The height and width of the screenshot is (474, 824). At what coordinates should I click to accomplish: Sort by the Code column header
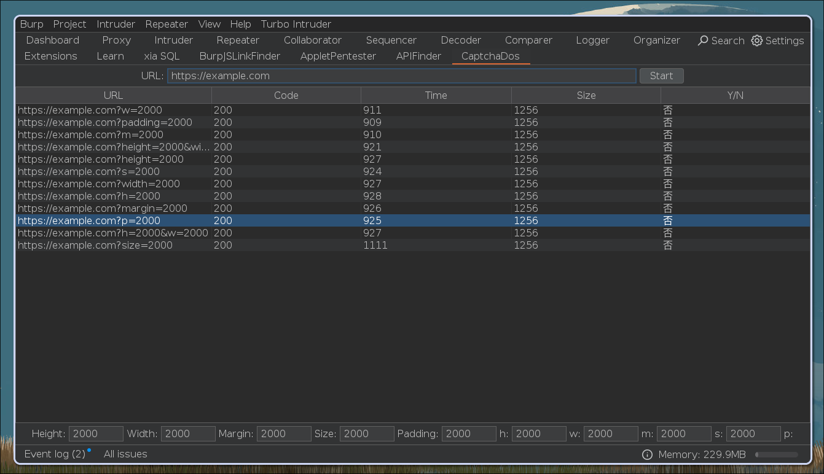286,95
